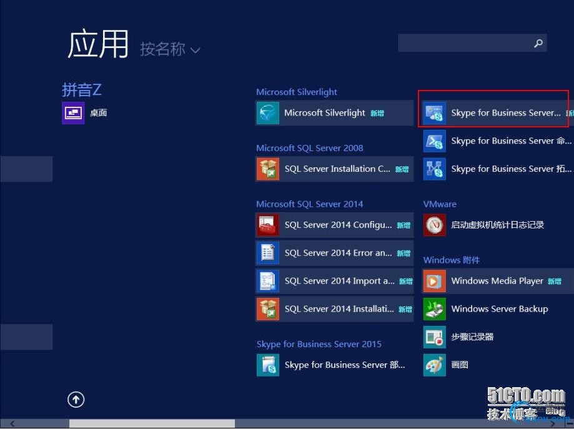
Task: Click the 启动虚拟机统计日志记录 label
Action: click(x=498, y=225)
